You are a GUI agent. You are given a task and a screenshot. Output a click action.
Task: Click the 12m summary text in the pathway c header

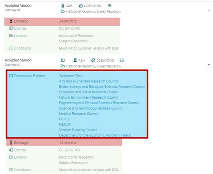[x=82, y=60]
